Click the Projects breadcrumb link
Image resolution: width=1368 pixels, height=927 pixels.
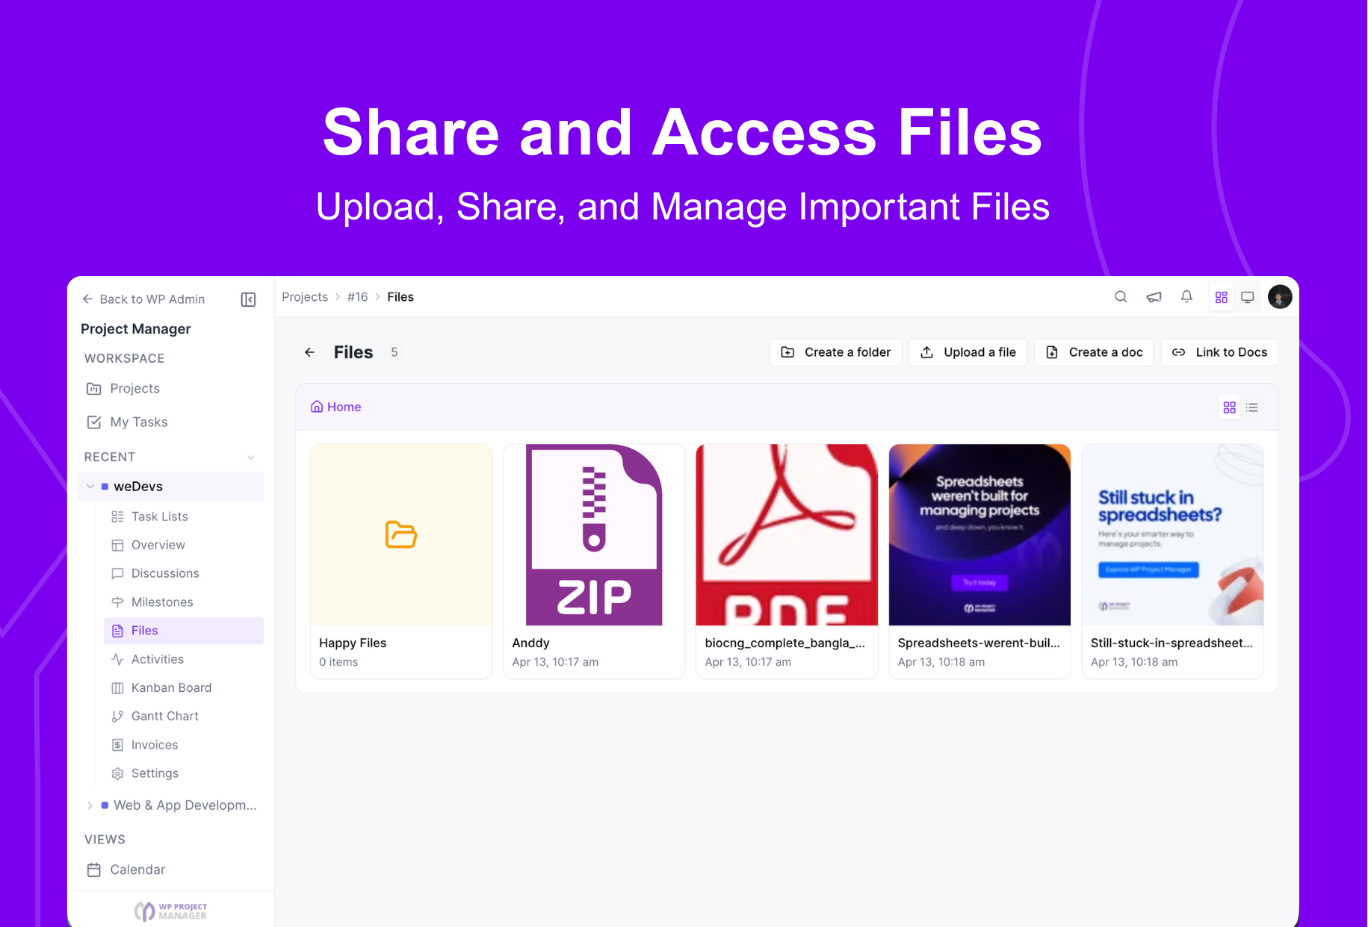(305, 297)
